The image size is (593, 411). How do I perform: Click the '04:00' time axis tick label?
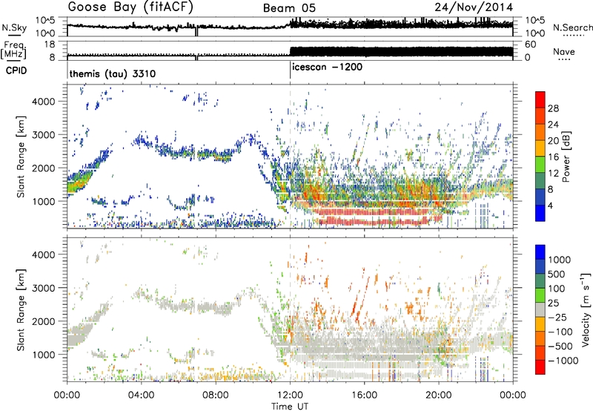pyautogui.click(x=142, y=395)
